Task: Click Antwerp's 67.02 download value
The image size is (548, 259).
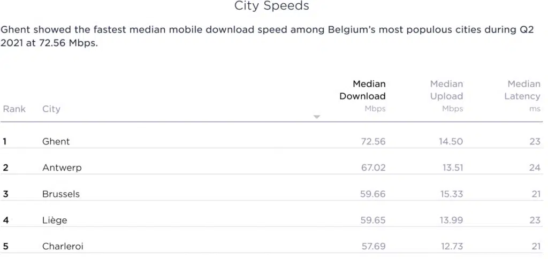Action: coord(373,168)
